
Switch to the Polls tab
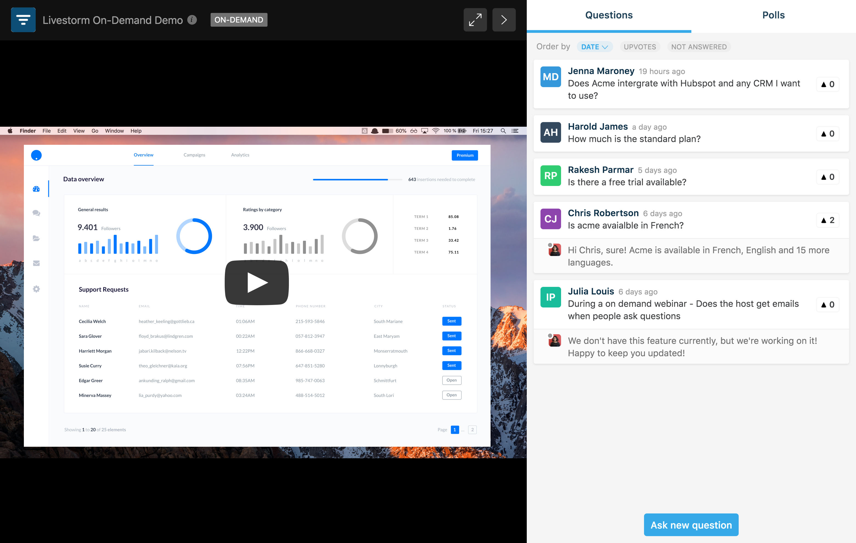point(773,15)
